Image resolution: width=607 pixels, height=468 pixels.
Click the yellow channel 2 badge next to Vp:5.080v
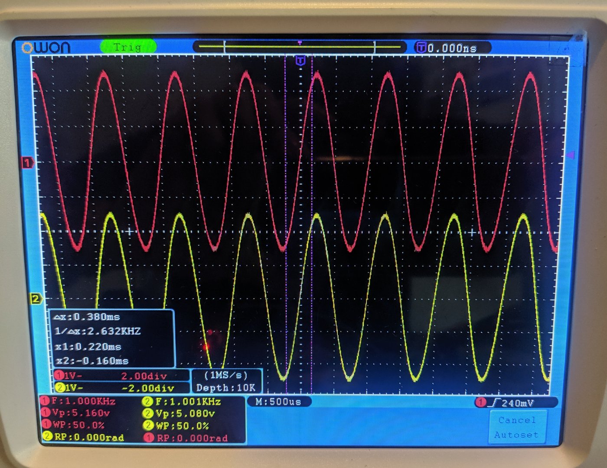pyautogui.click(x=148, y=413)
